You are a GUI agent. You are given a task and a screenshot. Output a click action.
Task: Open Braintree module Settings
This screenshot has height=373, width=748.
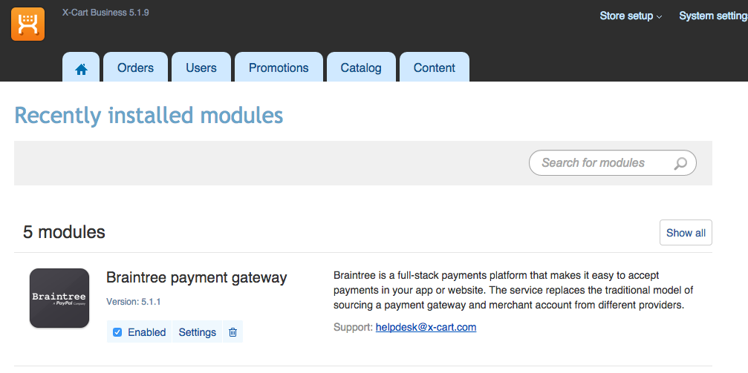pos(197,332)
